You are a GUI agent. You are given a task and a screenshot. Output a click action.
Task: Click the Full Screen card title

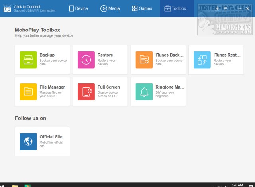(x=109, y=87)
